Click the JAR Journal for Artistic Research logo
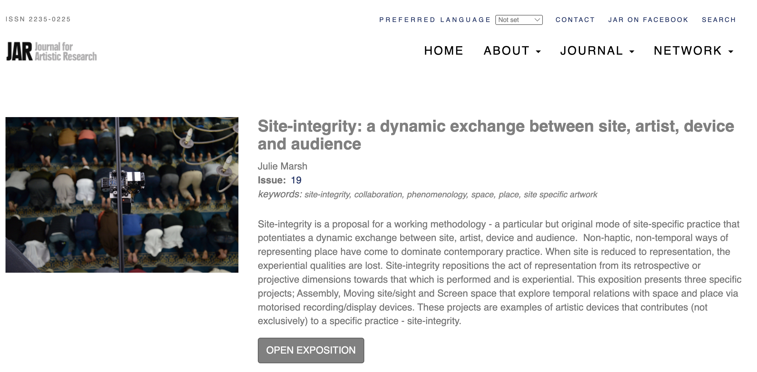This screenshot has width=757, height=372. click(52, 52)
